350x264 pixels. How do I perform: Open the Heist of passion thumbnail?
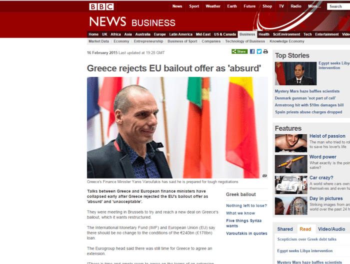pos(291,143)
